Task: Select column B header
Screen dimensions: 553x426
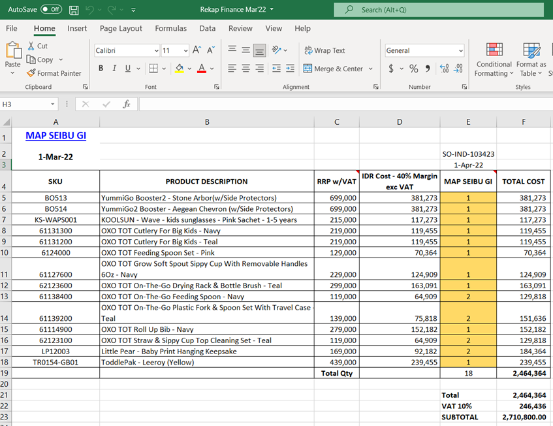Action: click(x=207, y=122)
